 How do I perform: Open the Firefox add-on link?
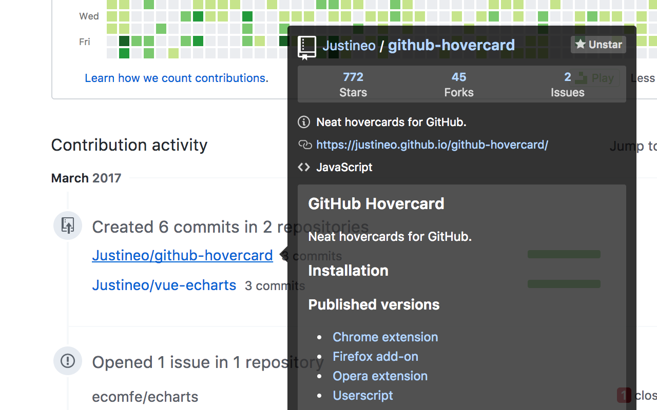[x=375, y=356]
